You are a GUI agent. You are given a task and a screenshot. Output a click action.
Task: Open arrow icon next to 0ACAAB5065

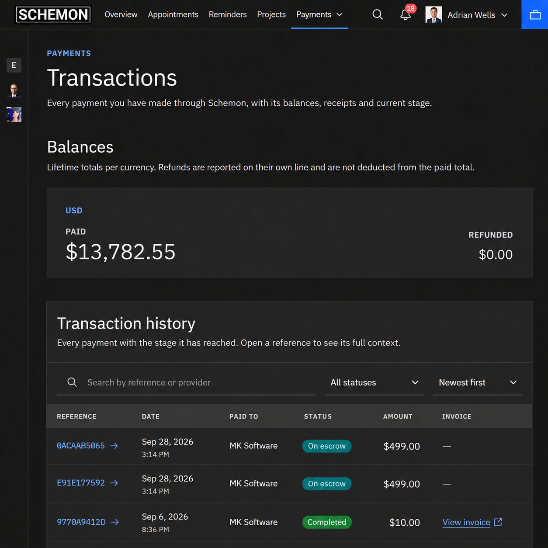point(114,446)
